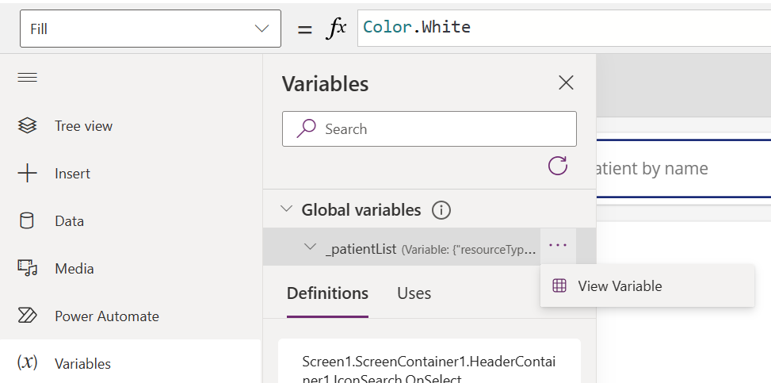Screen dimensions: 771x383
Task: Switch to the Uses tab
Action: pyautogui.click(x=414, y=293)
